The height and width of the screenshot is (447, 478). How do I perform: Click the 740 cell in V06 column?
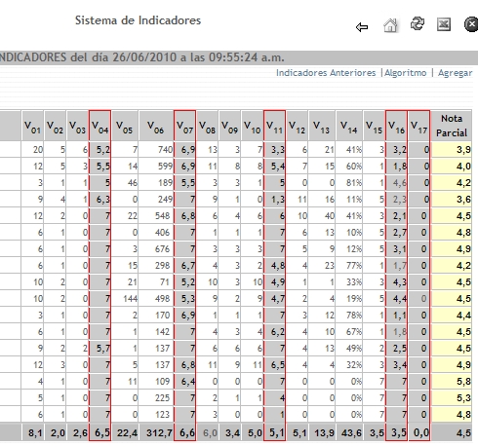pyautogui.click(x=156, y=149)
